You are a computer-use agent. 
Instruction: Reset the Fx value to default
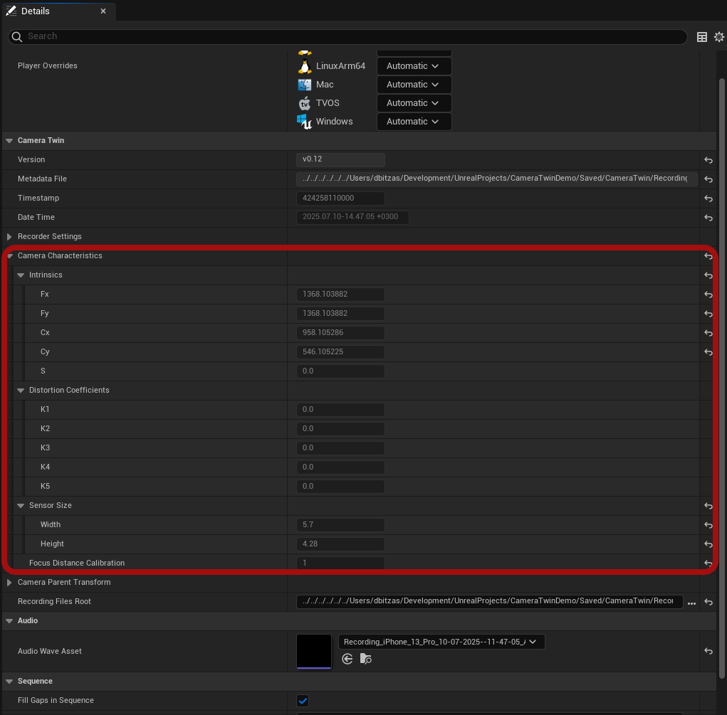(x=708, y=295)
